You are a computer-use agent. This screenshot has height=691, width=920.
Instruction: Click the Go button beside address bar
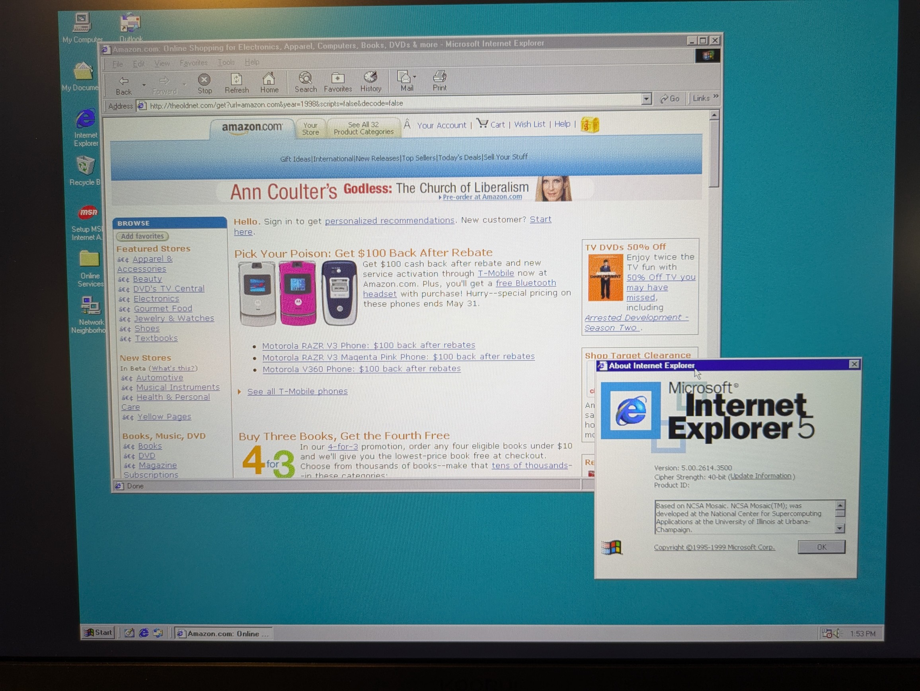[670, 99]
